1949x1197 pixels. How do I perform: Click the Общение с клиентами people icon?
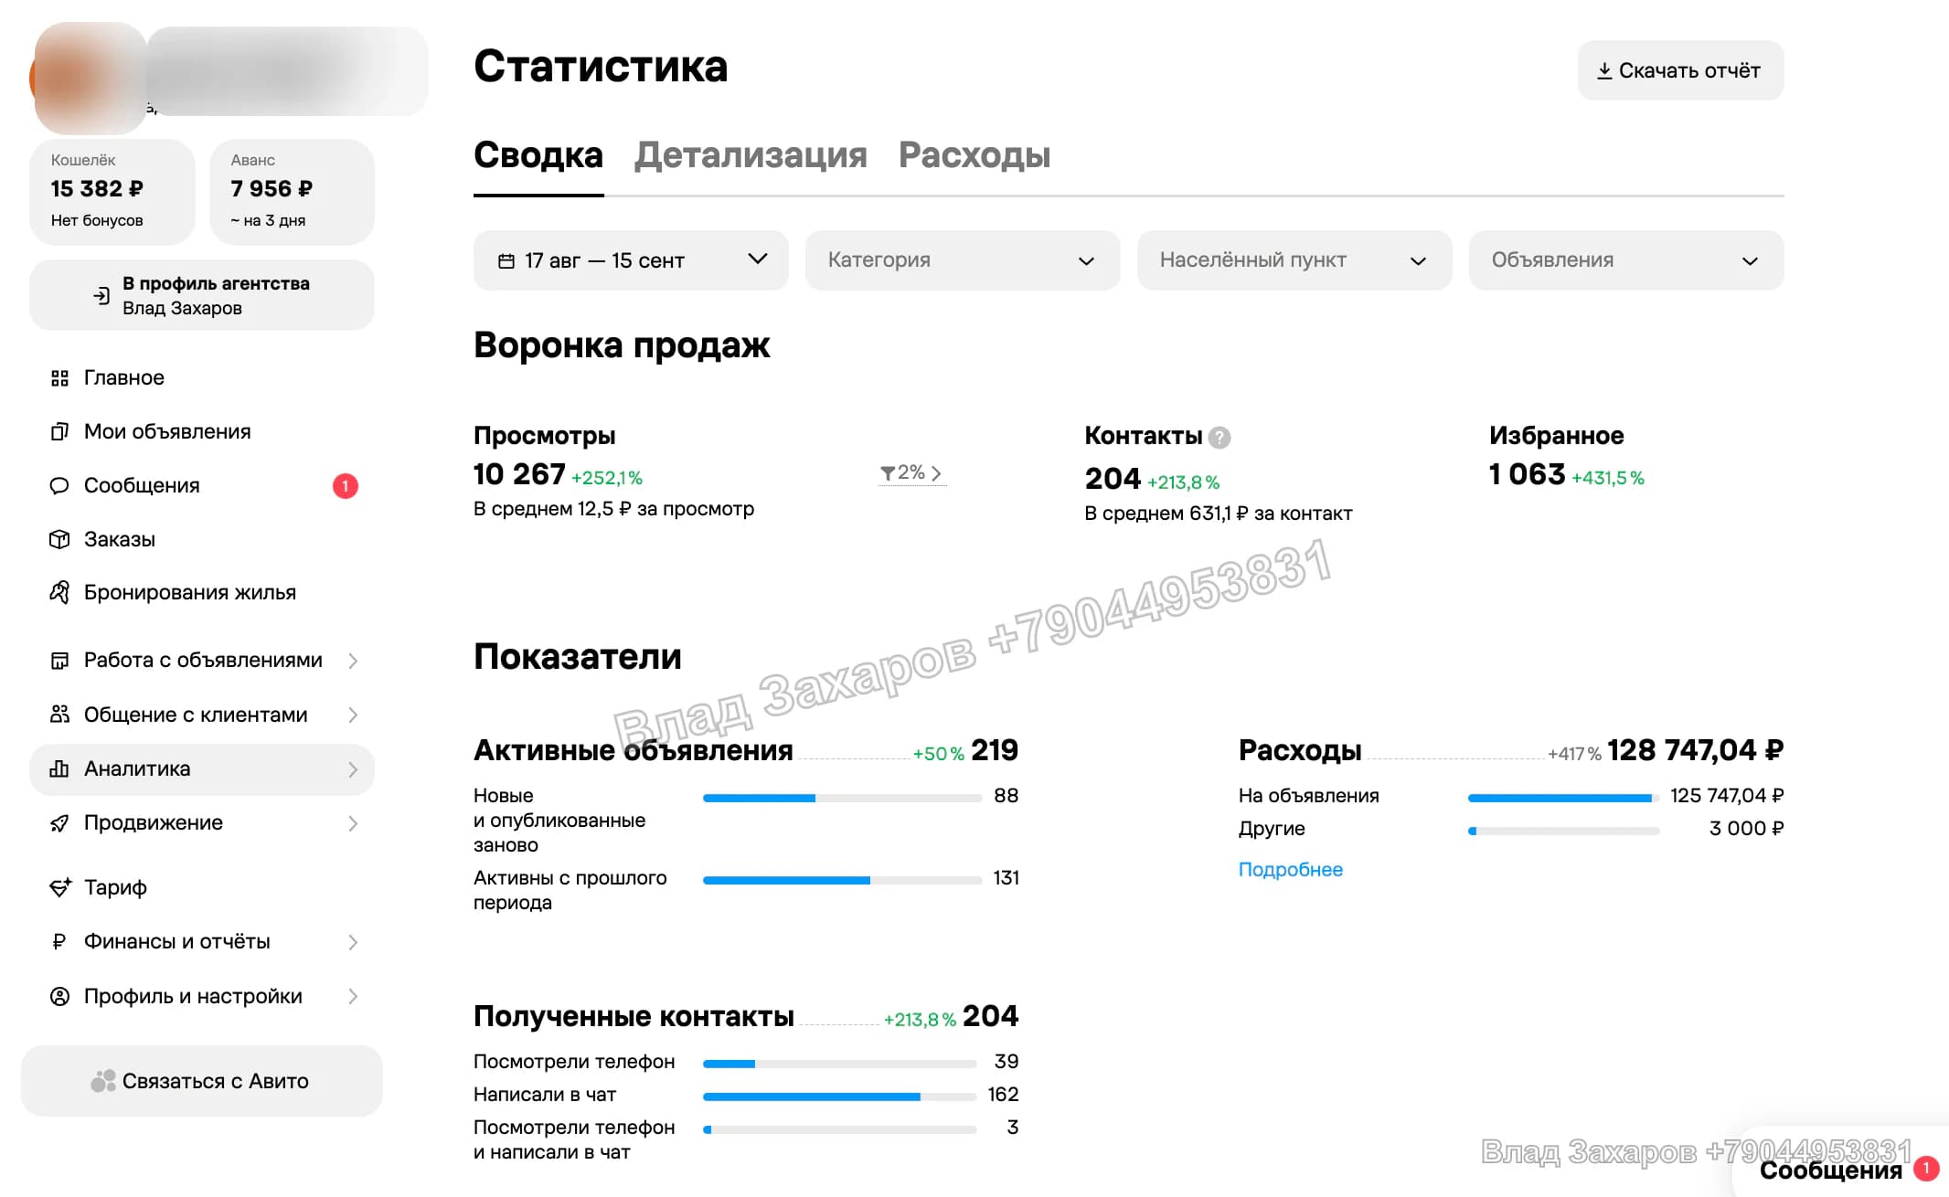coord(59,715)
